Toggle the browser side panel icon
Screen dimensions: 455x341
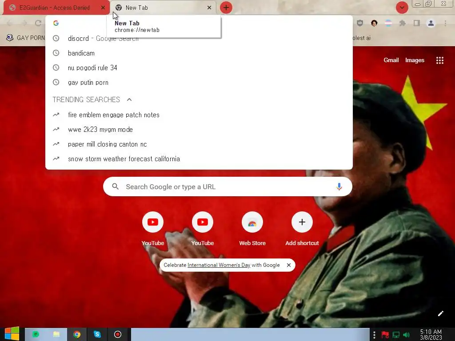417,23
